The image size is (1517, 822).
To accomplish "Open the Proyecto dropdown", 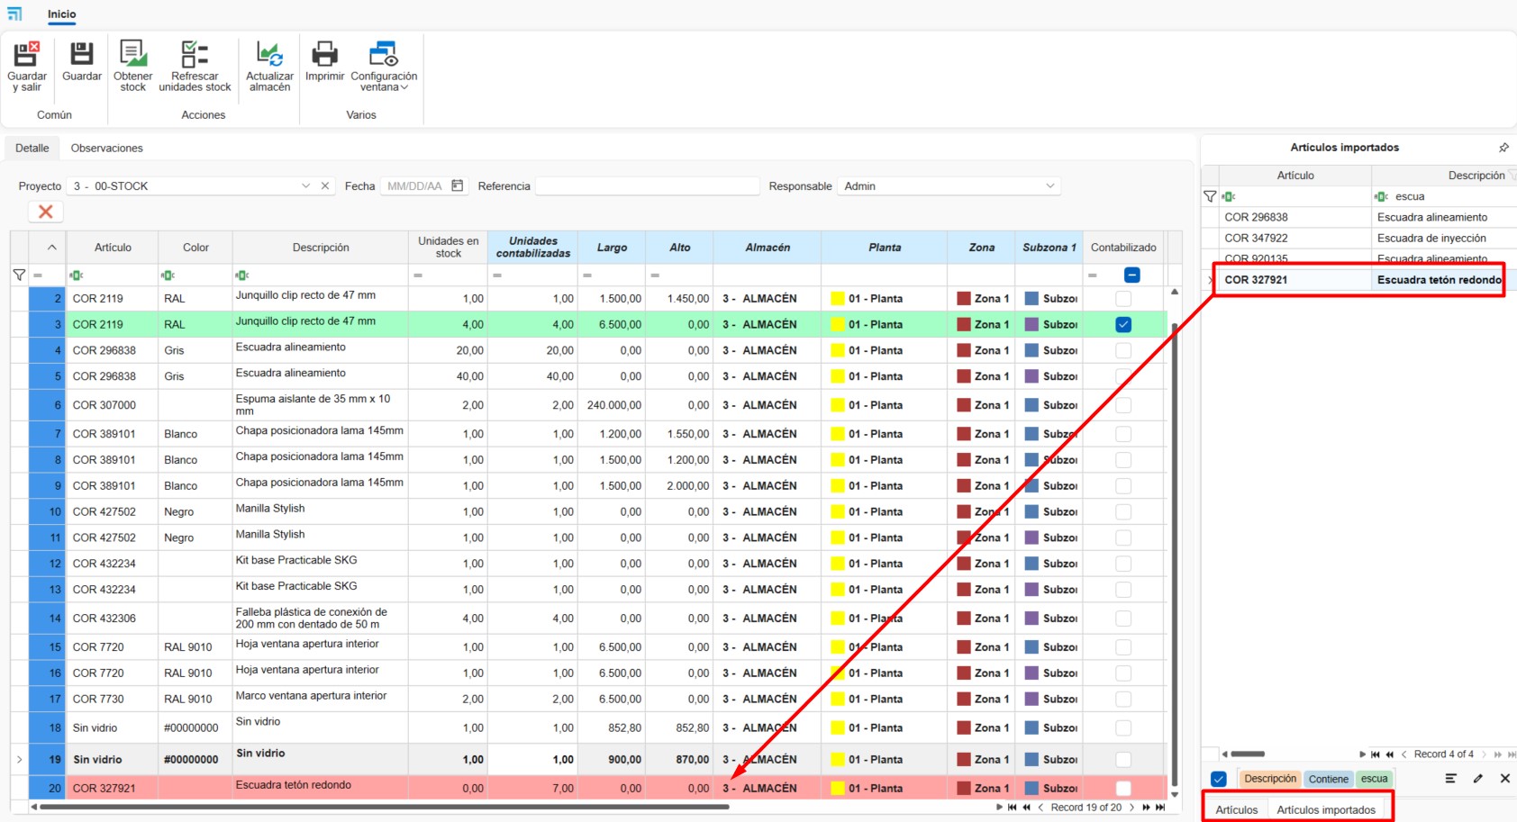I will 305,186.
